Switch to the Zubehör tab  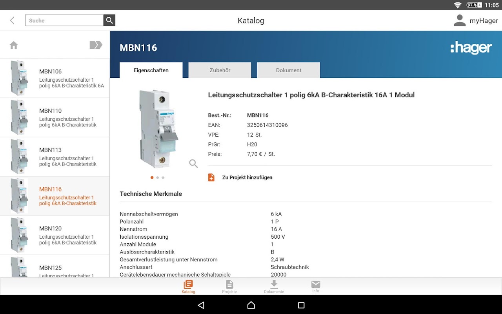[220, 70]
